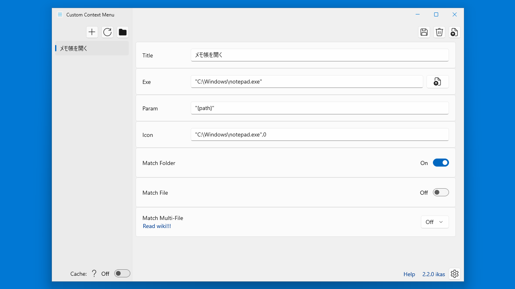The width and height of the screenshot is (515, 289).
Task: Toggle the Cache switch on
Action: [122, 273]
